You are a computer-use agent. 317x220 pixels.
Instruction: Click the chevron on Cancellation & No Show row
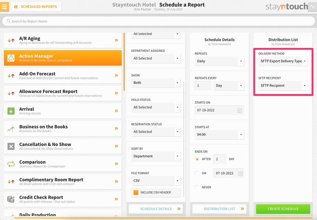(x=116, y=146)
